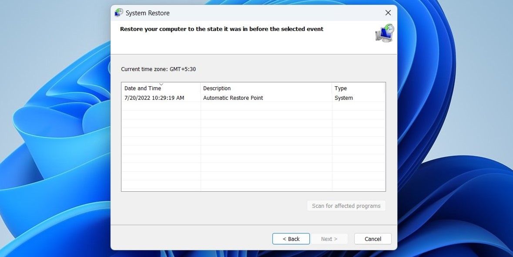Click the Current time zone GMT+5:30 label
This screenshot has height=257, width=513.
coord(158,69)
